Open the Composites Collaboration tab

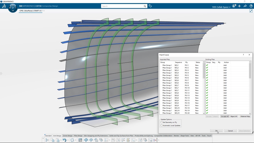coord(163,136)
